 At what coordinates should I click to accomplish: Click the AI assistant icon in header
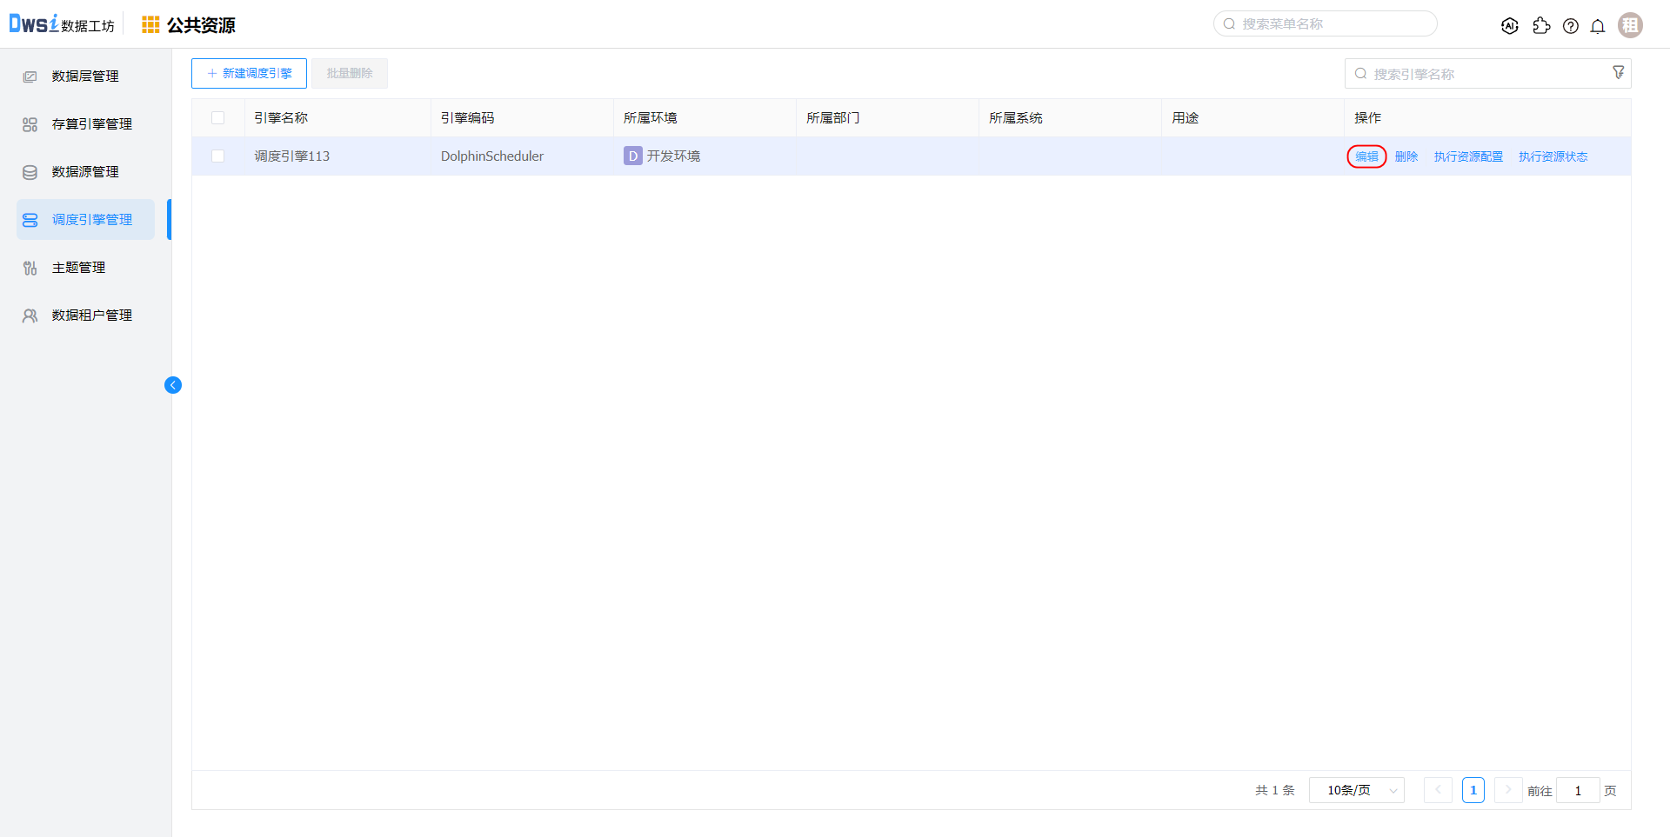click(x=1510, y=26)
